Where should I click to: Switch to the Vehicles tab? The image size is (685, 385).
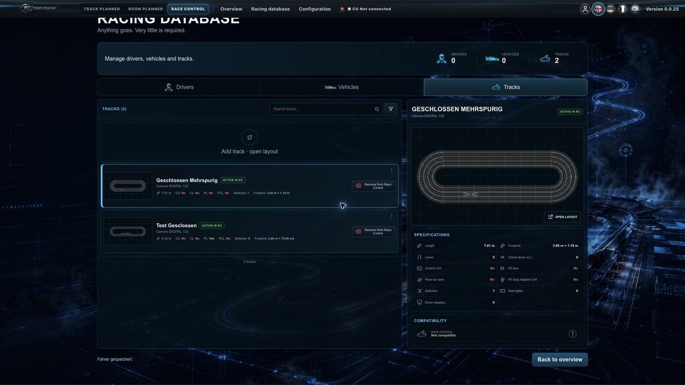(342, 87)
